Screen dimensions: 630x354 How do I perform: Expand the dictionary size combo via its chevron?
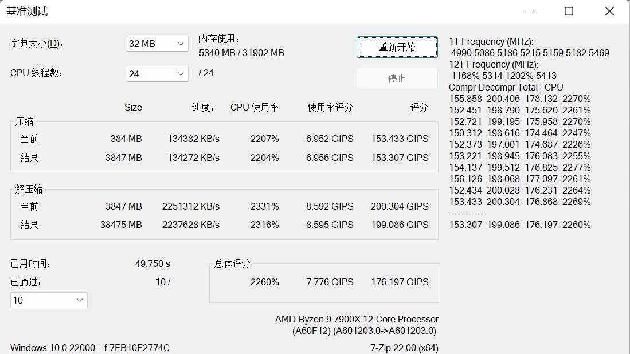179,44
